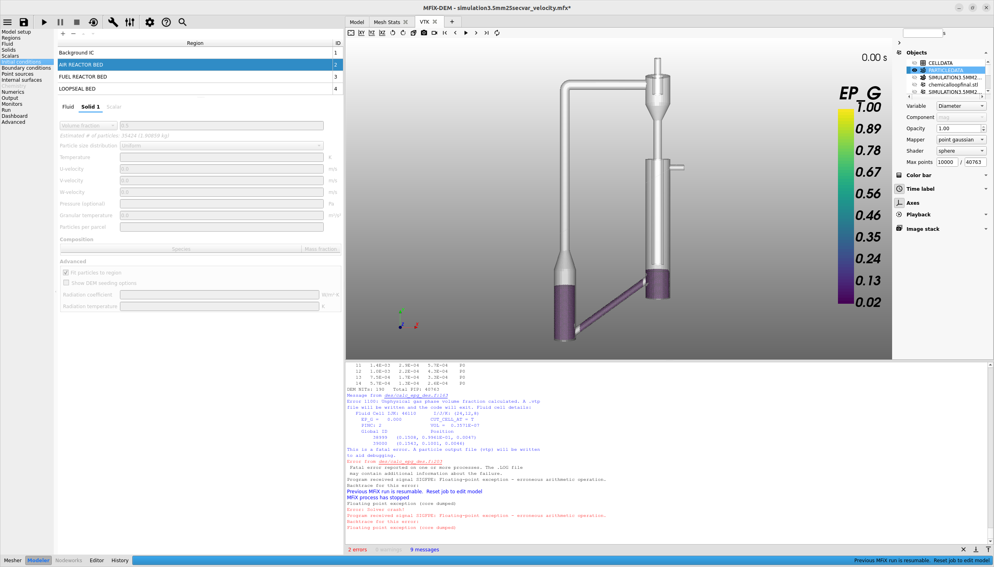
Task: Open the Mapper point gaussian dropdown
Action: (961, 140)
